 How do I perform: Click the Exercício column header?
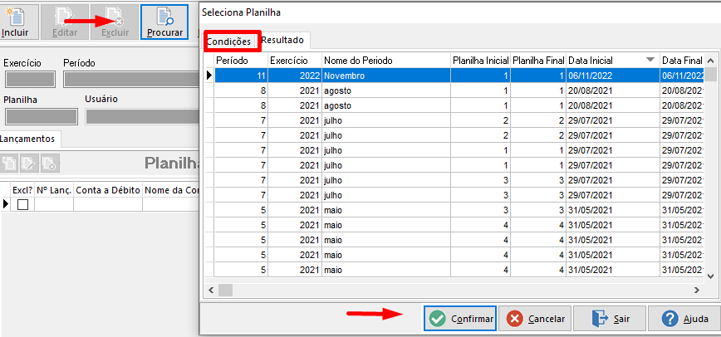295,61
